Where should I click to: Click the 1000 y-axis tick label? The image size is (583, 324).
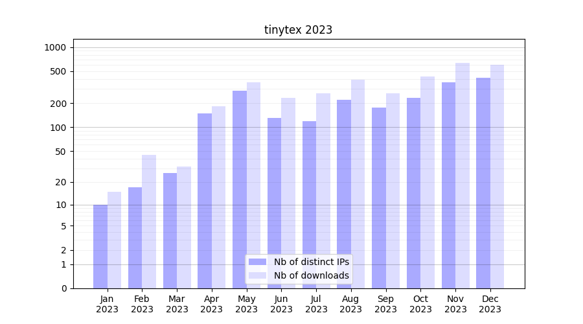click(55, 47)
